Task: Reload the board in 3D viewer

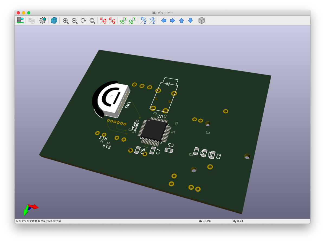Action: click(x=20, y=20)
